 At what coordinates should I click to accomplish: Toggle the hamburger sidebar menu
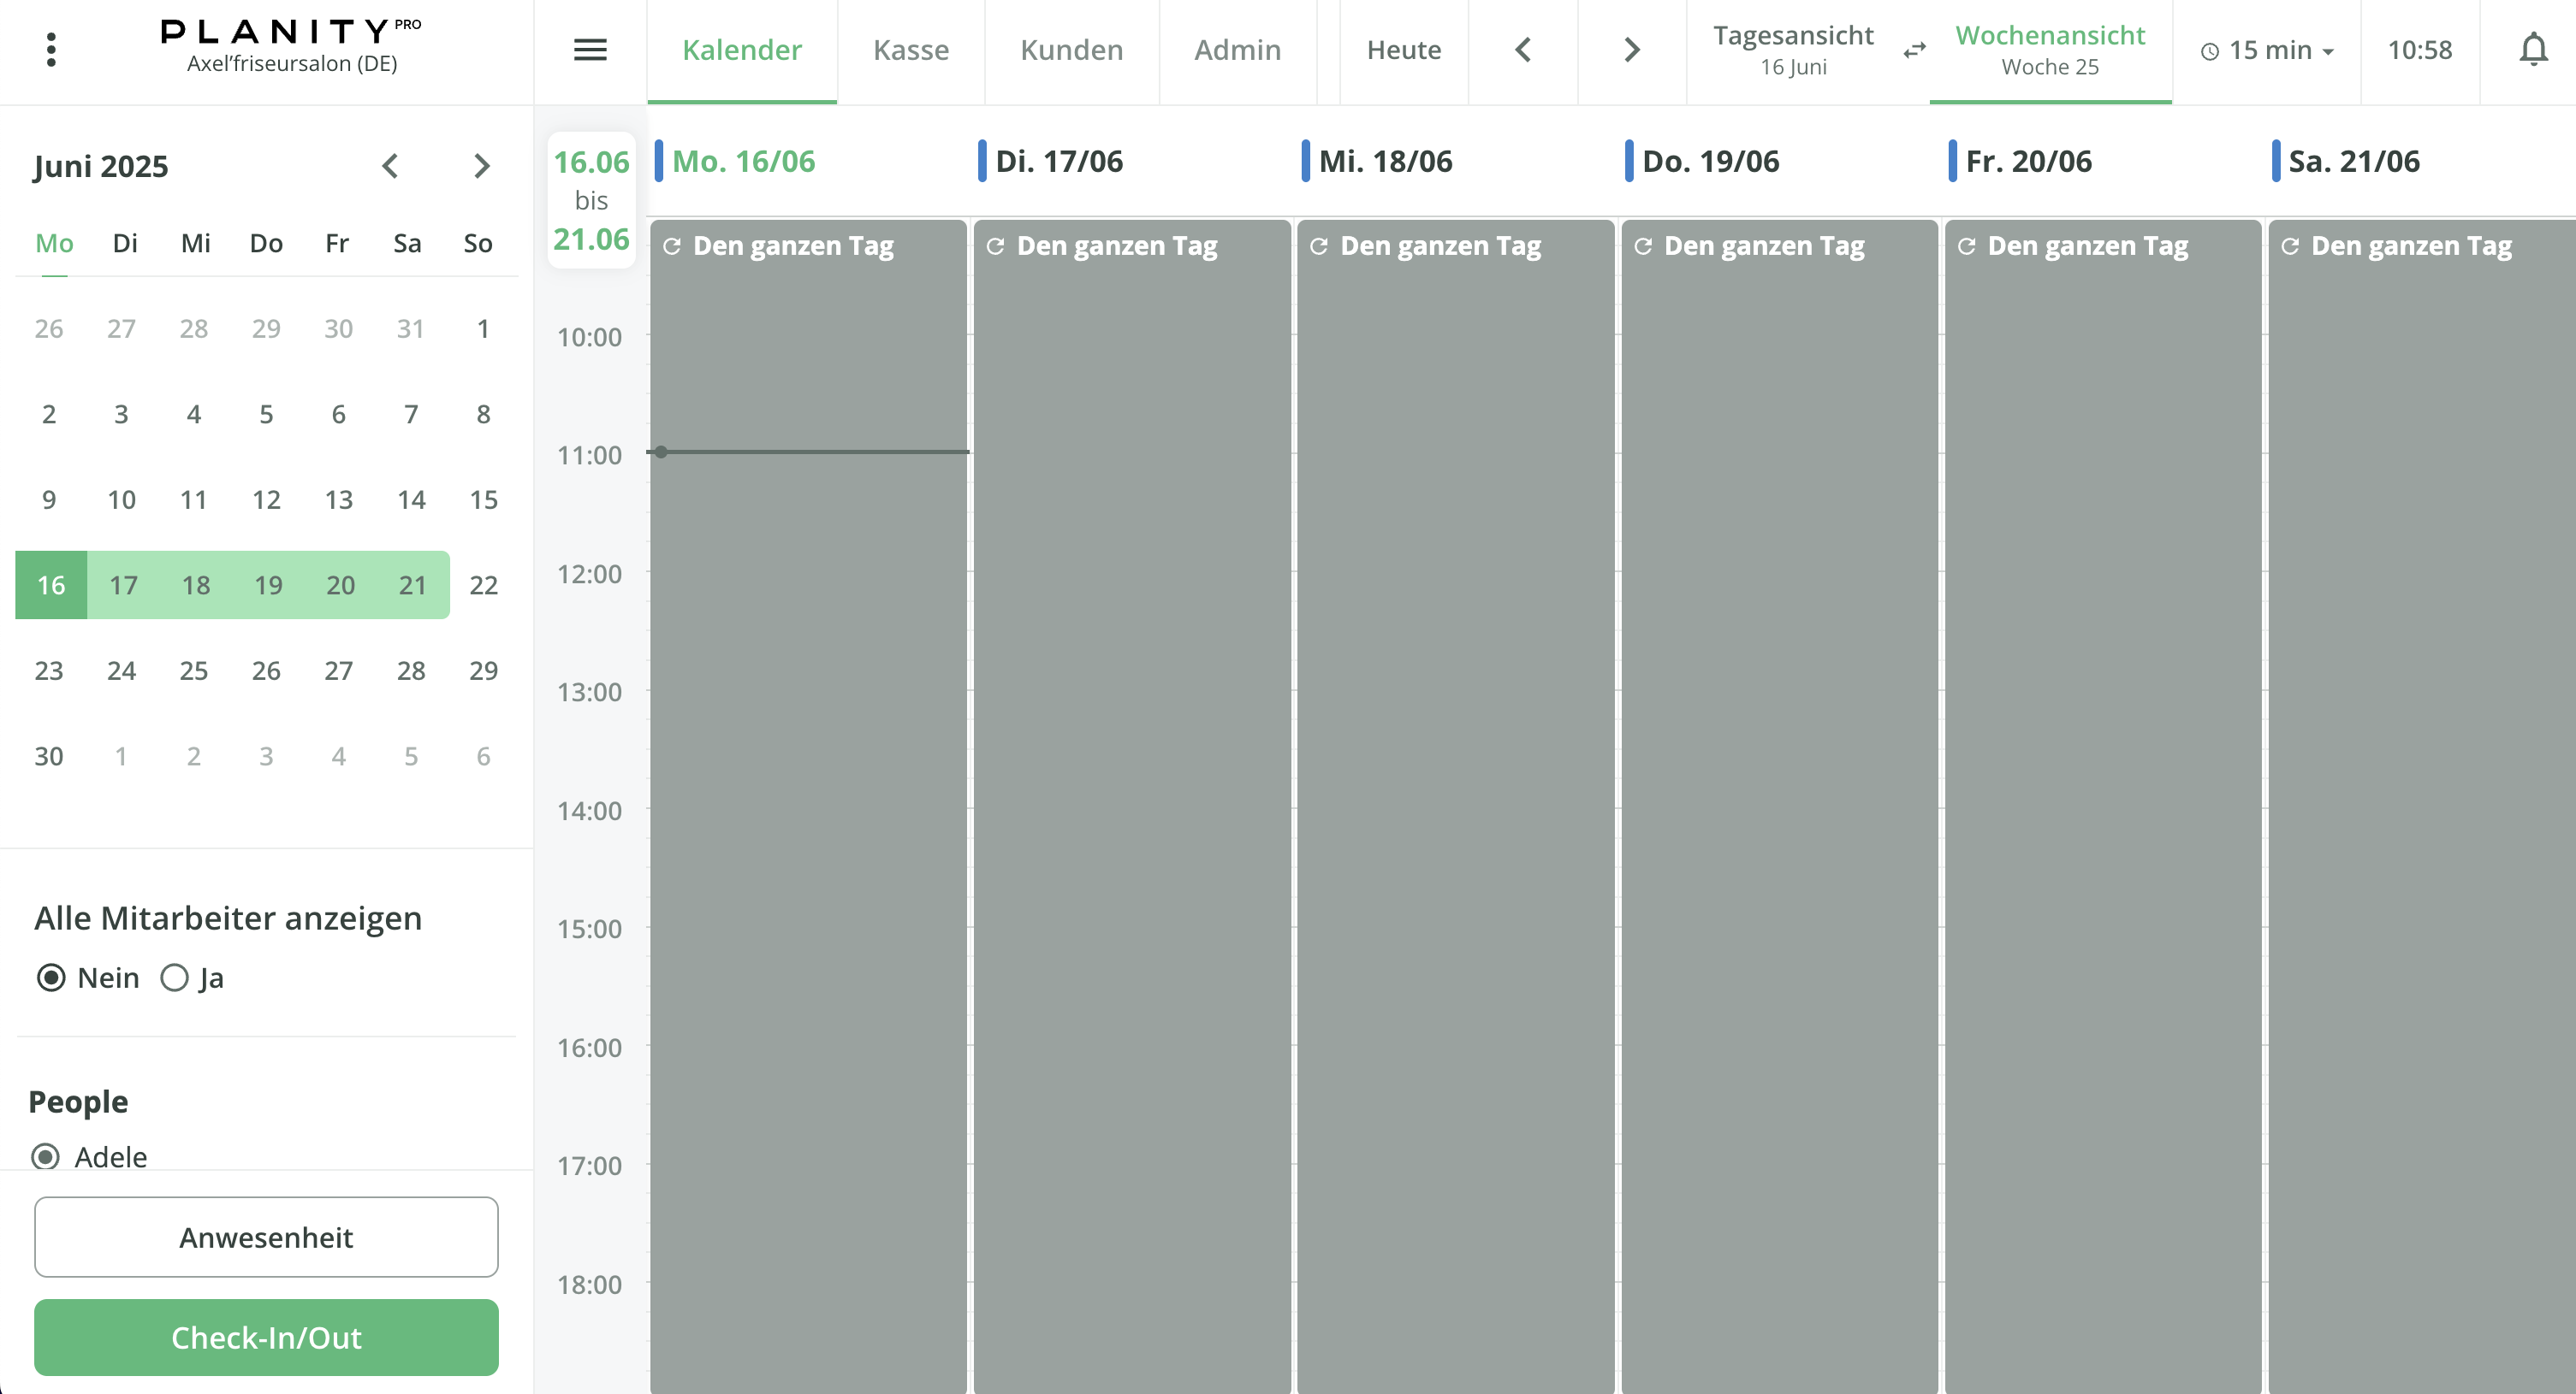(590, 50)
